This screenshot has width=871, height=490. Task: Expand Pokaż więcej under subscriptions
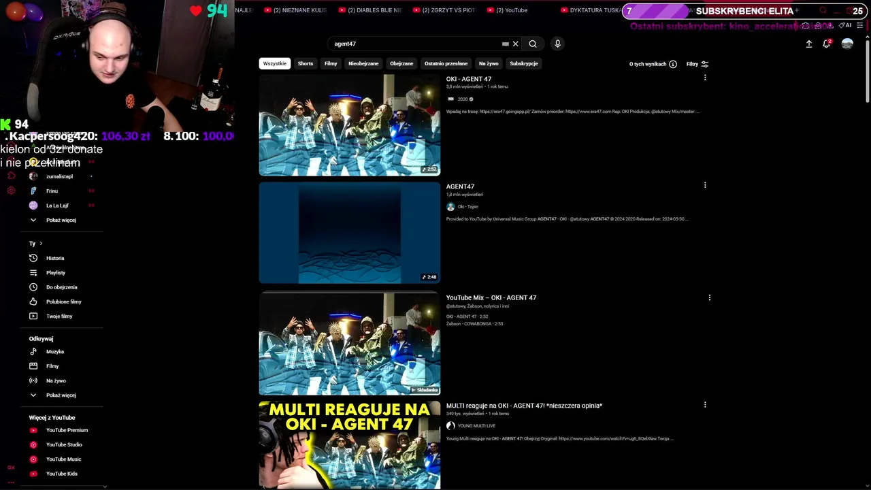tap(61, 220)
